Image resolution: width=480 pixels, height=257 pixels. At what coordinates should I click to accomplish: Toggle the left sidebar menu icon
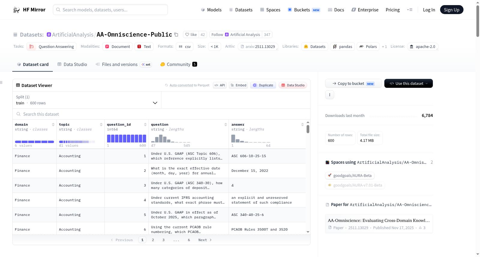(1, 82)
